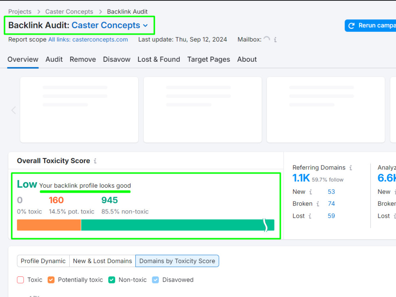Open the 59 lost referring domains
396x297 pixels.
pos(331,216)
